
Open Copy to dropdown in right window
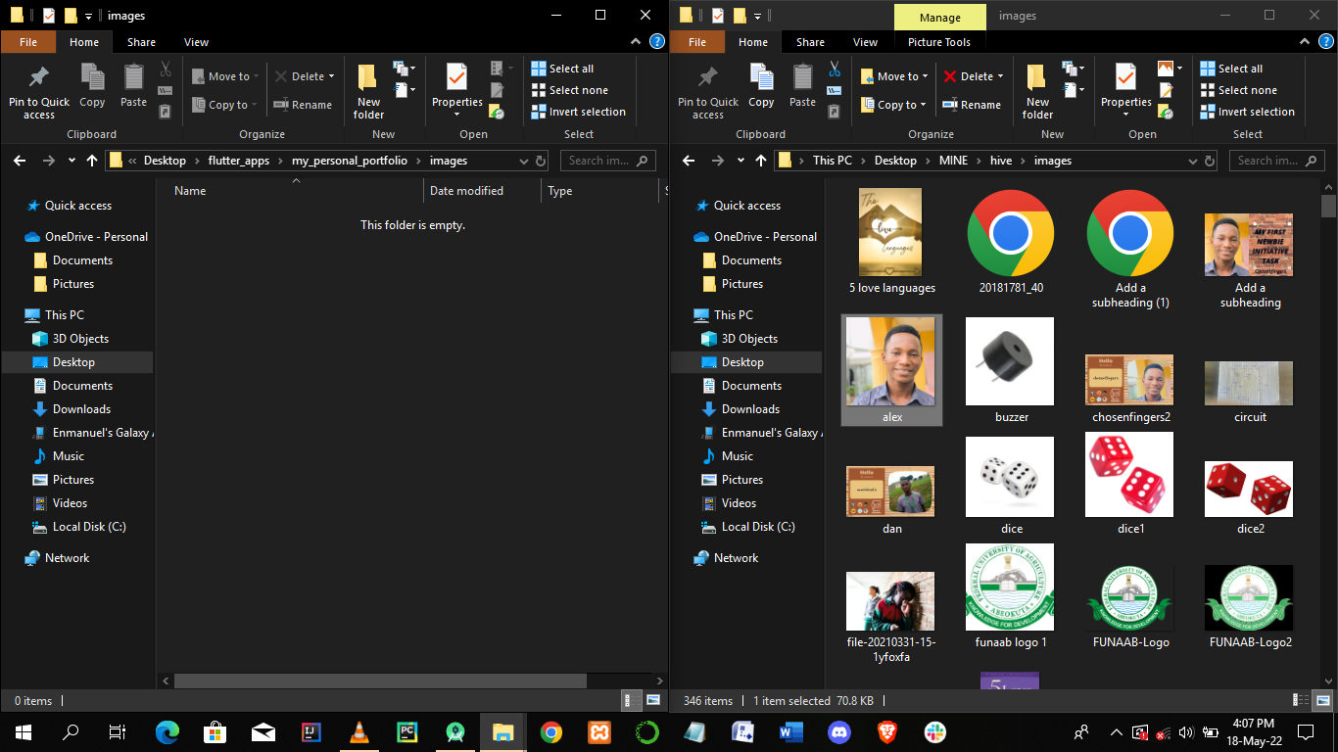click(x=893, y=105)
